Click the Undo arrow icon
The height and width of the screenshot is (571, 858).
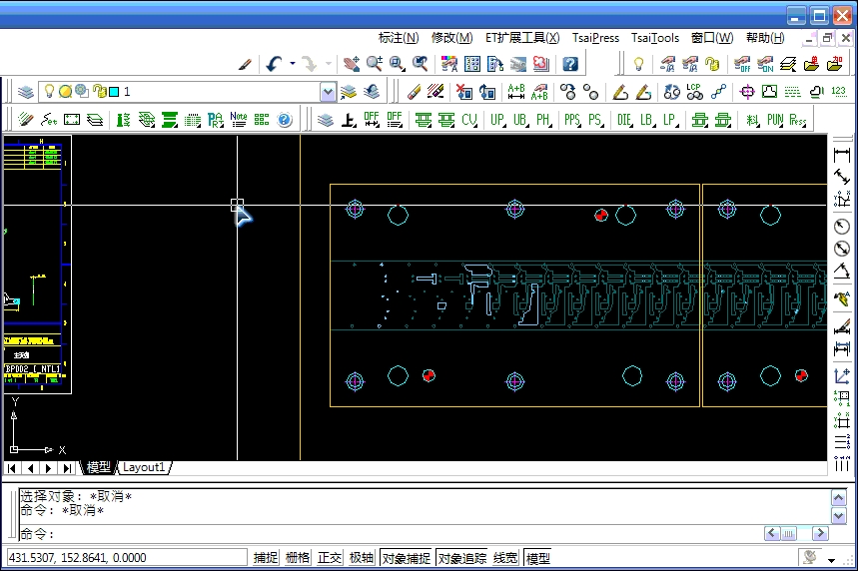[275, 64]
